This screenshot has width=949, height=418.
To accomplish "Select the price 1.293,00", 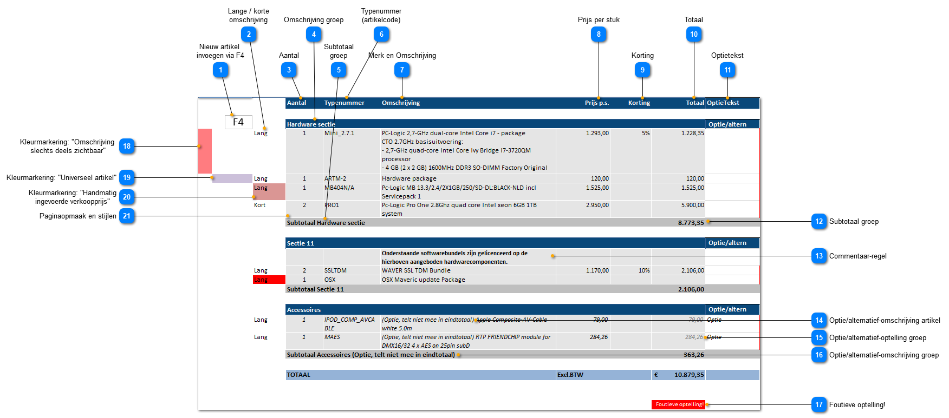I will [597, 133].
